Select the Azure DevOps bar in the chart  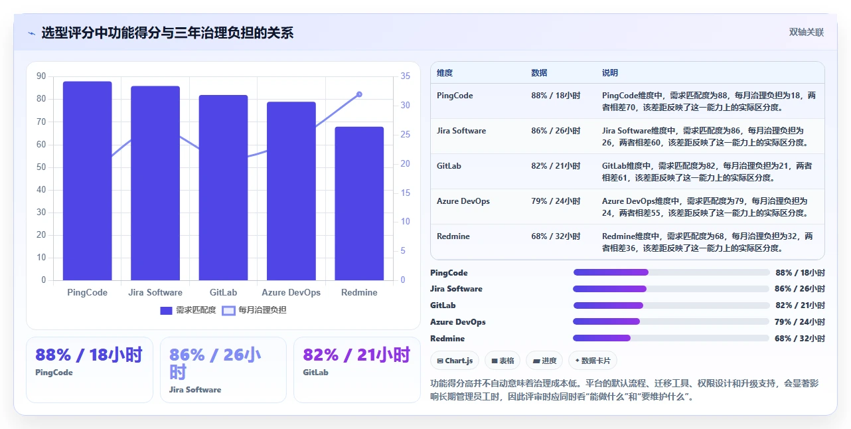click(291, 191)
